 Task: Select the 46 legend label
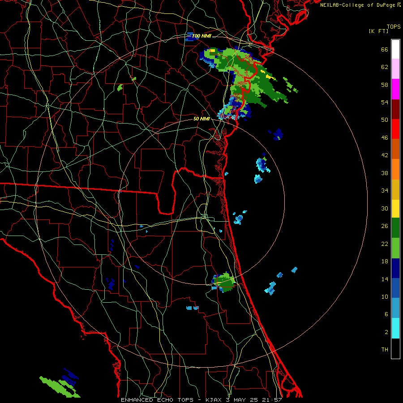[x=385, y=138]
